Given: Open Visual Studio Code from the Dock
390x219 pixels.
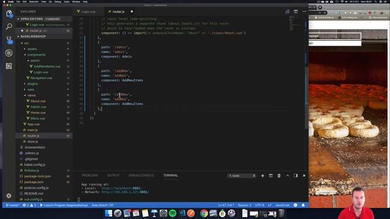Looking at the screenshot, I should tap(182, 213).
